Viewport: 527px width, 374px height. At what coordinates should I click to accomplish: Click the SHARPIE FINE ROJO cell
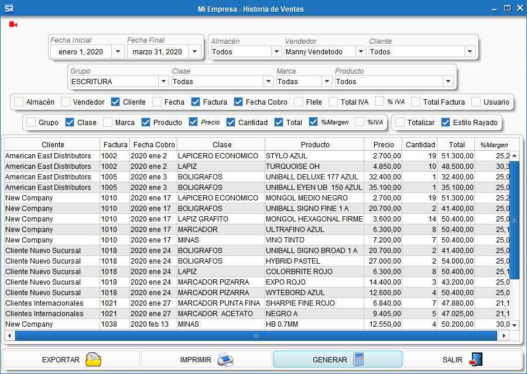click(x=314, y=303)
